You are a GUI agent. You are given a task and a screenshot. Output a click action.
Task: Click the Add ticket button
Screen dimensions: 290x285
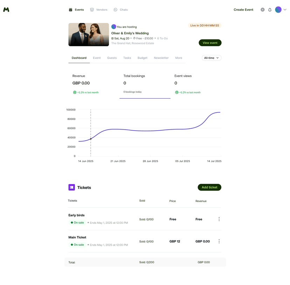point(209,187)
